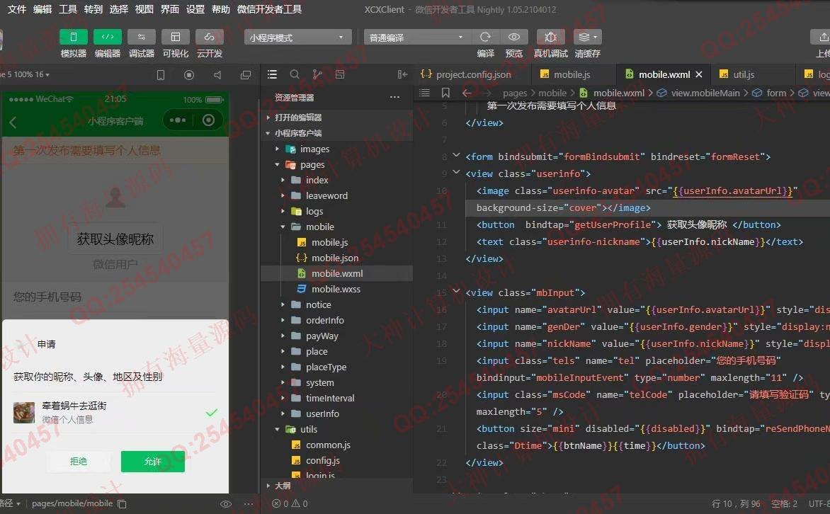The width and height of the screenshot is (830, 514).
Task: Click the bookmark icon in breadcrumb bar
Action: point(445,93)
